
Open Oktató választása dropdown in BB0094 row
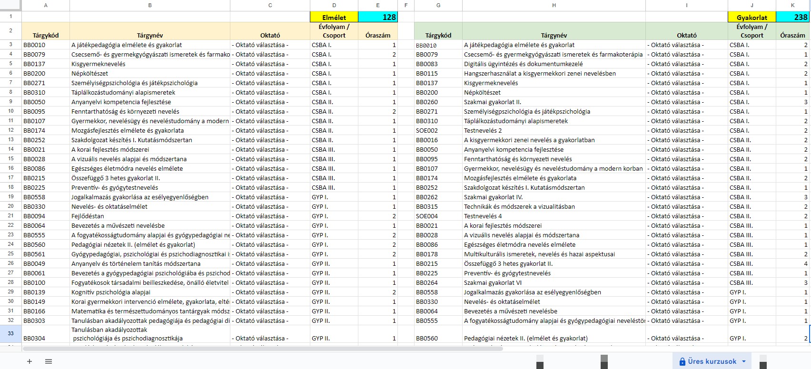click(x=270, y=216)
